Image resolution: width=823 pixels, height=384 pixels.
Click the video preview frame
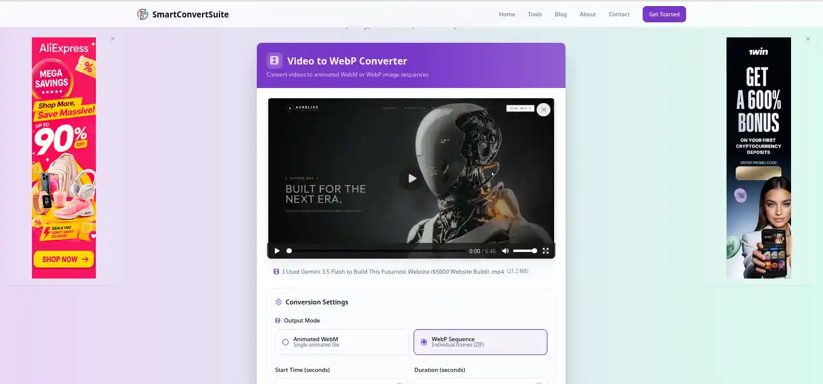point(411,178)
